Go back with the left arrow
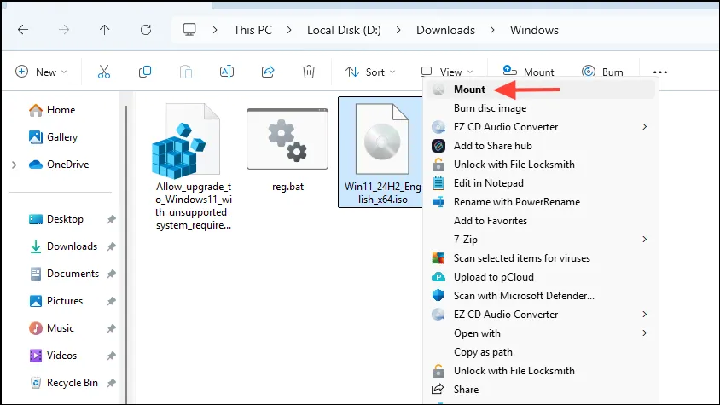This screenshot has height=405, width=720. click(23, 30)
